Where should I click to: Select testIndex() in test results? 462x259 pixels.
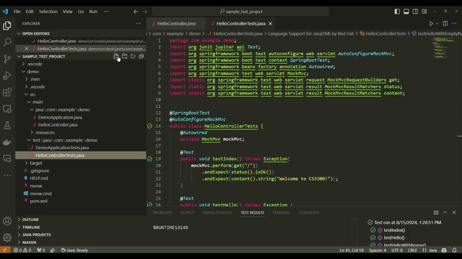click(394, 230)
